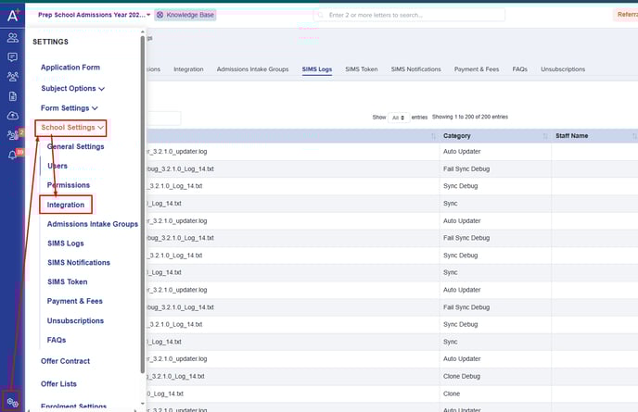This screenshot has width=638, height=412.
Task: Click scroll-up arrow of settings menu
Action: click(143, 31)
